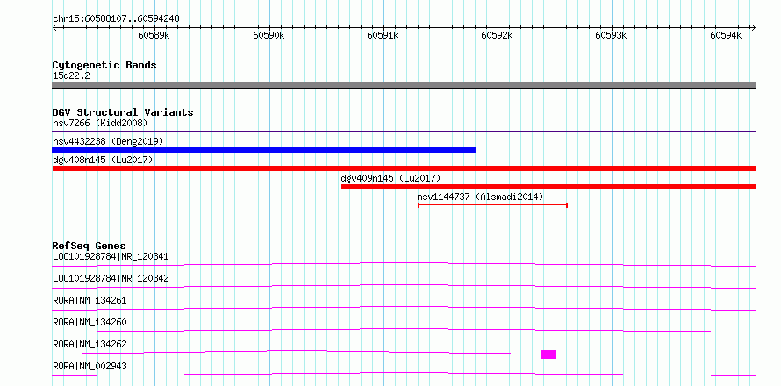Open the dgv408n145 (Lu2017) label
The width and height of the screenshot is (781, 386).
point(103,160)
